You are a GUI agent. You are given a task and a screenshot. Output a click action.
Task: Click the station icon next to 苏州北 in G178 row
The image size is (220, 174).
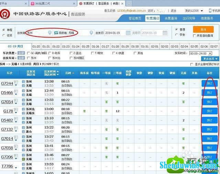[24, 109]
